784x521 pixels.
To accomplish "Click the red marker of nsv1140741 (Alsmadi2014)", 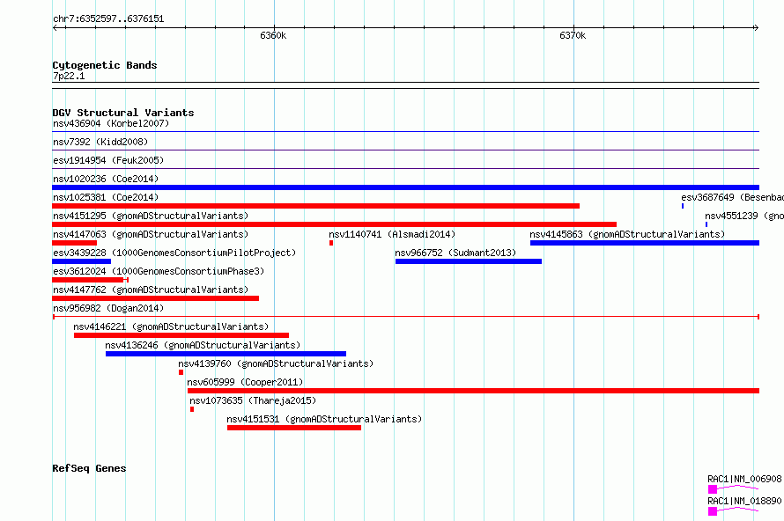I will [x=331, y=243].
